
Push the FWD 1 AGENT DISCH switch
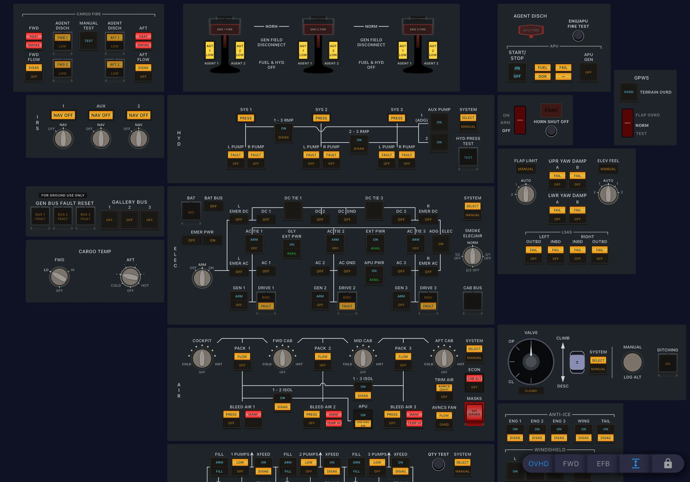[62, 42]
